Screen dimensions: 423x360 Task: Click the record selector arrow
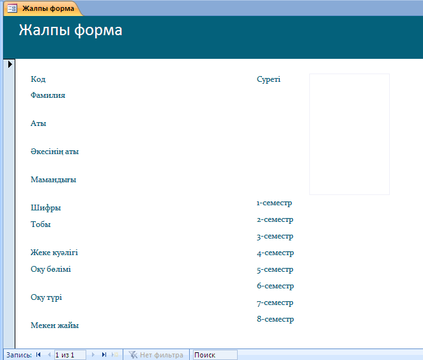click(x=10, y=64)
